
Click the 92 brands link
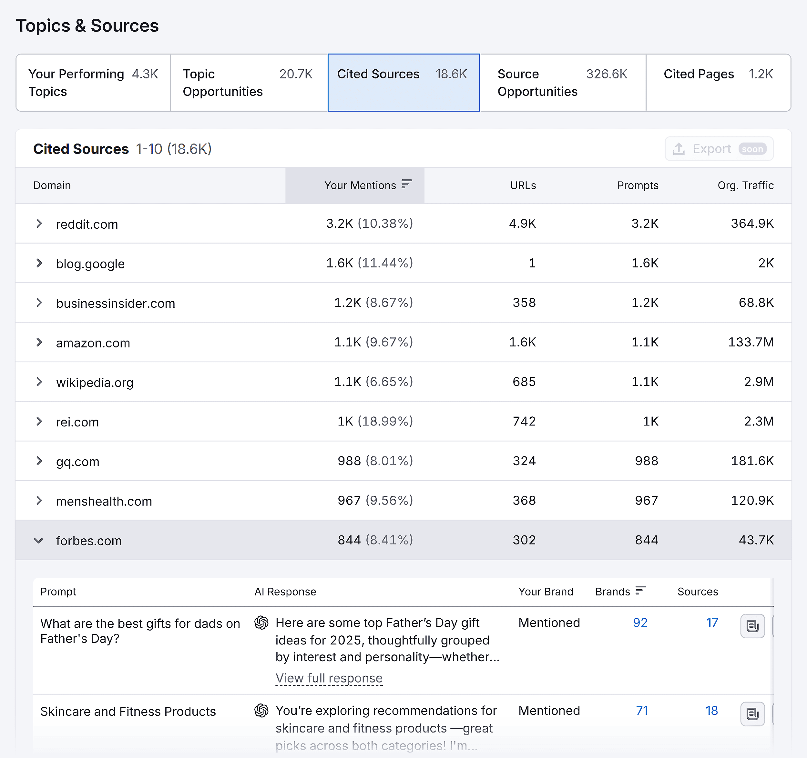(640, 623)
